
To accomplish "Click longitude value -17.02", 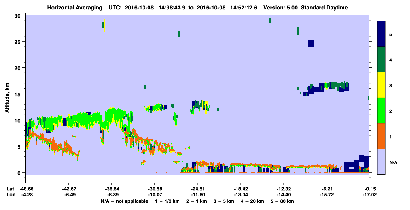I will pyautogui.click(x=369, y=195).
